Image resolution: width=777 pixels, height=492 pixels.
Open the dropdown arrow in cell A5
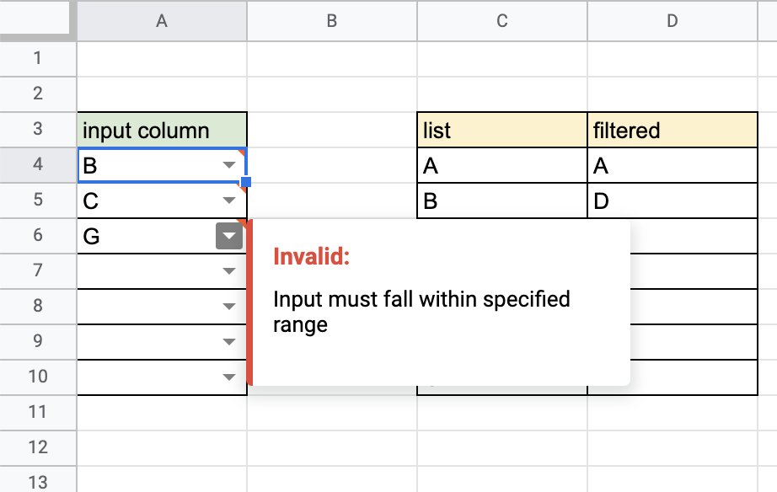coord(229,201)
